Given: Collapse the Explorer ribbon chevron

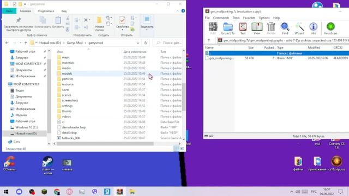Looking at the screenshot, I should (x=177, y=11).
